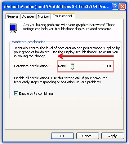This screenshot has width=129, height=144.
Task: Click the 'None' slider label
Action: pyautogui.click(x=62, y=66)
